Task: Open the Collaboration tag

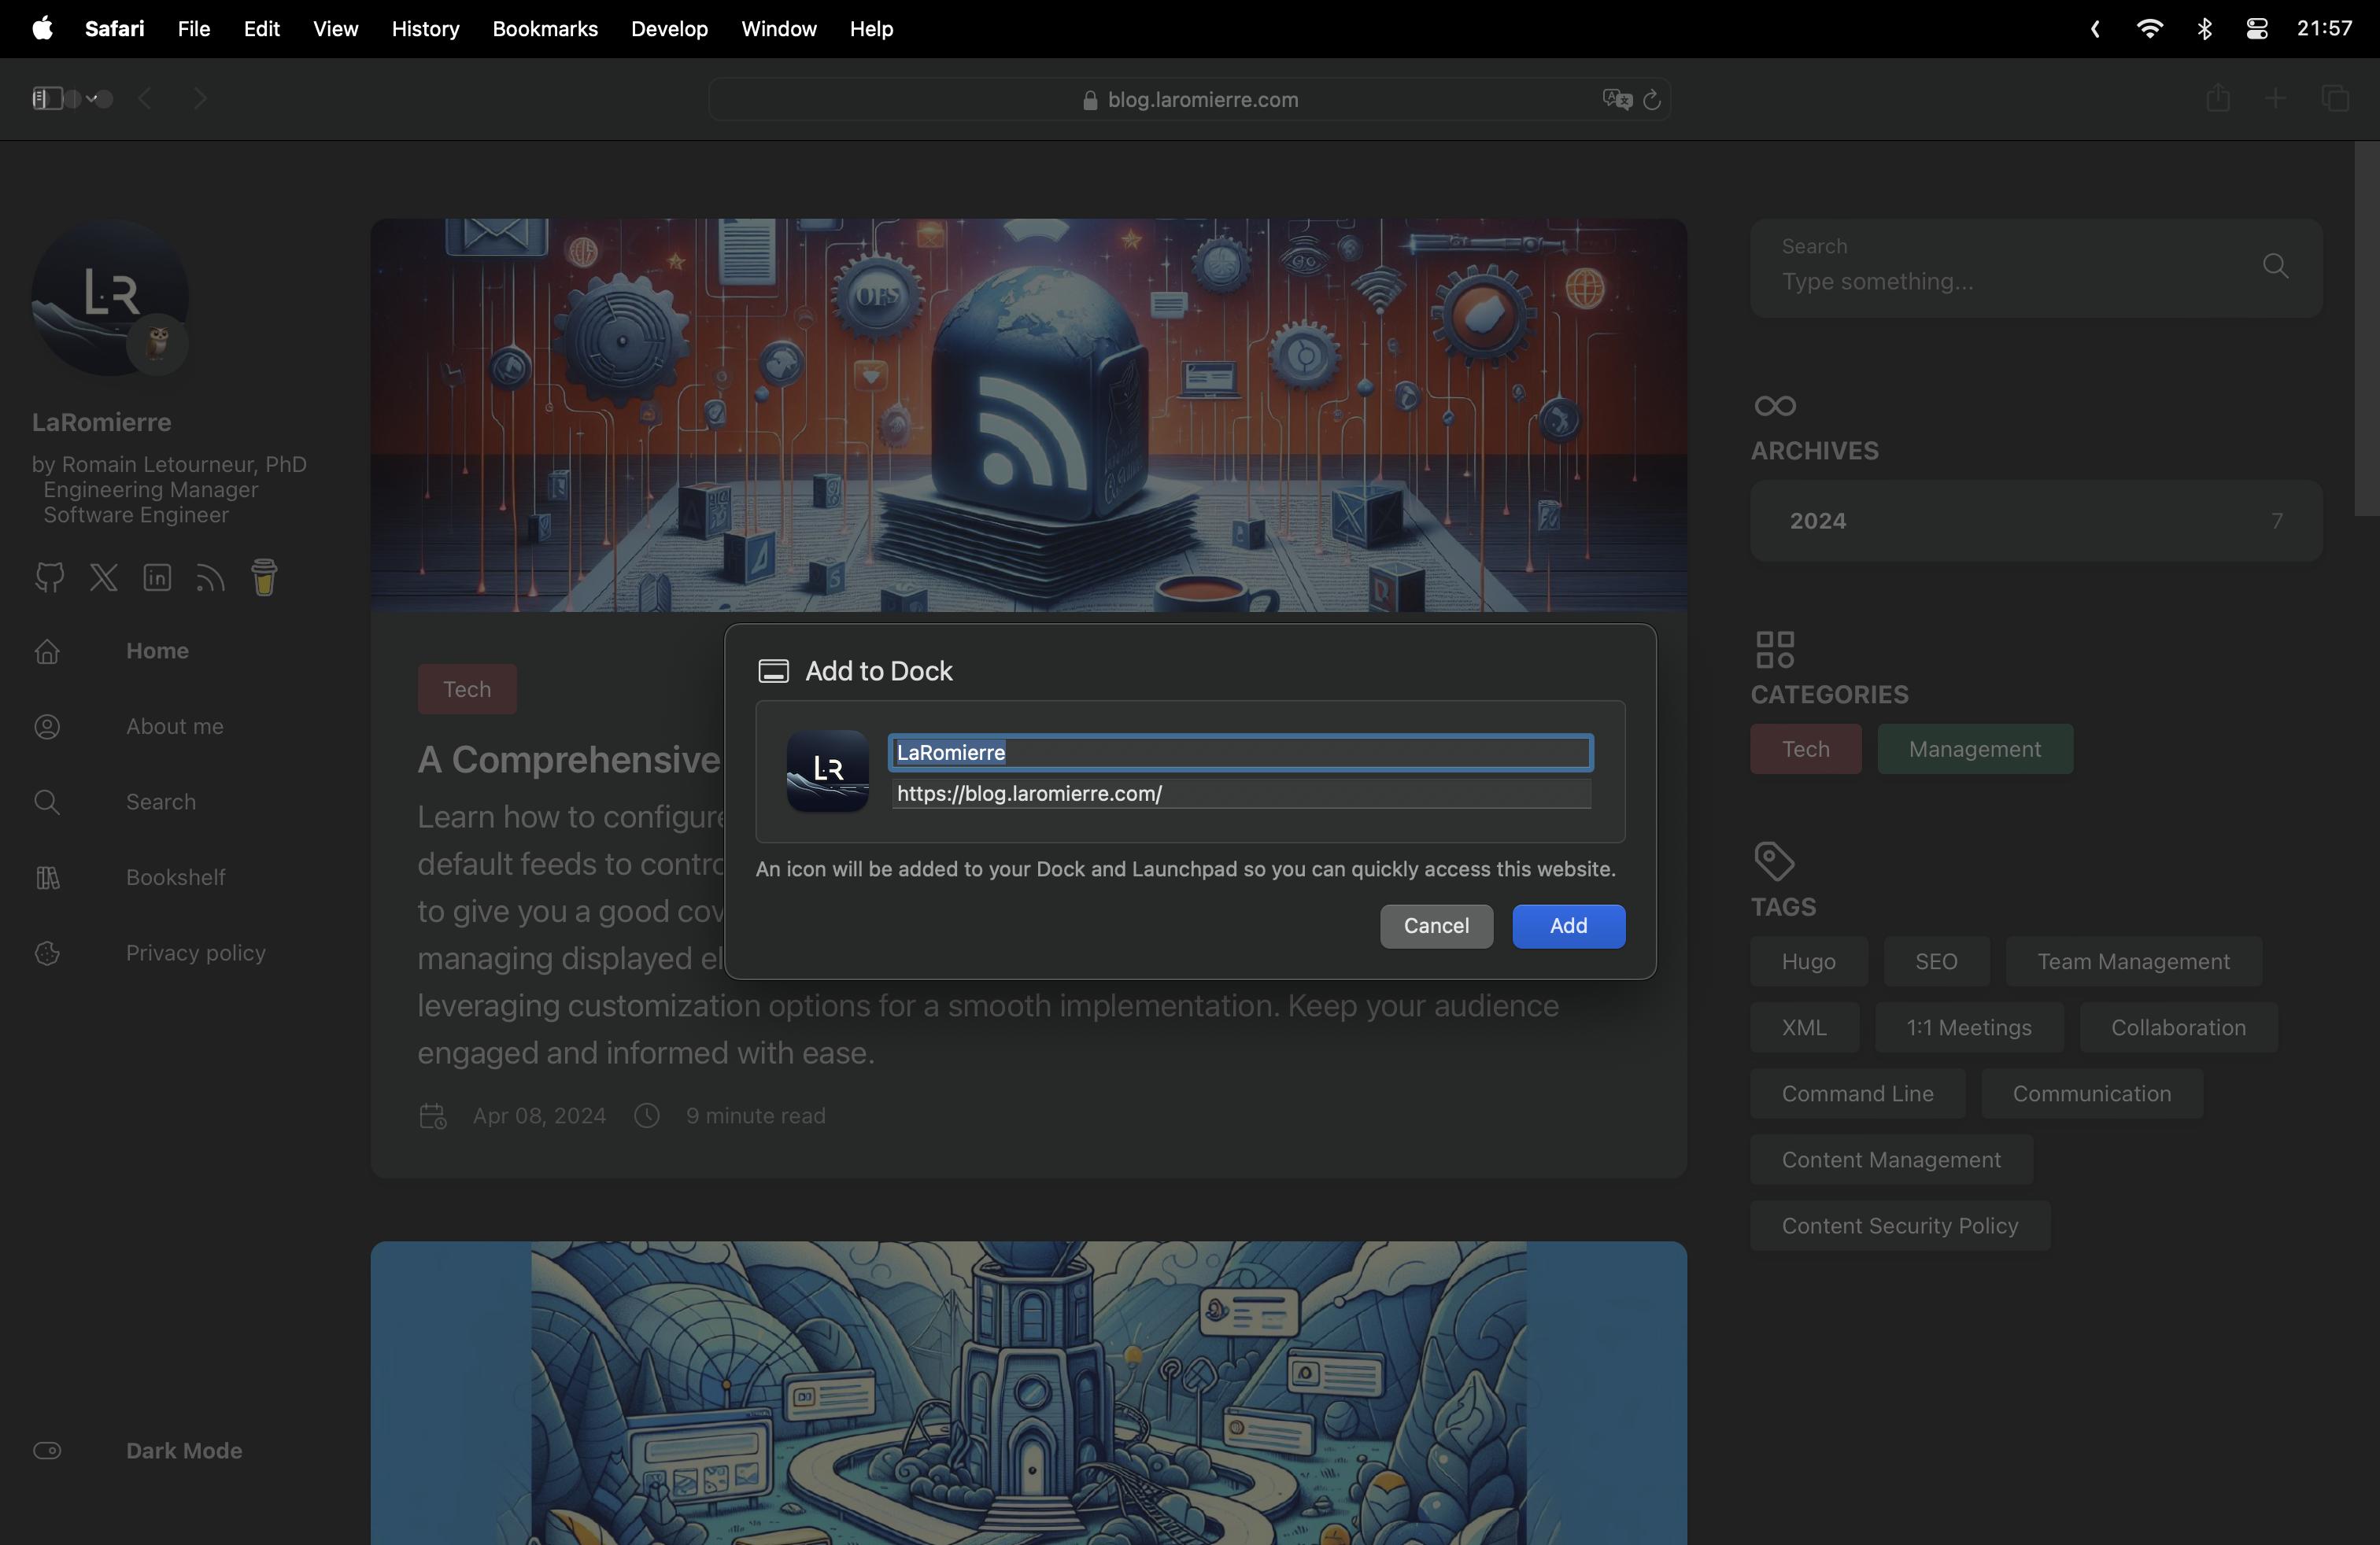Action: coord(2178,1027)
